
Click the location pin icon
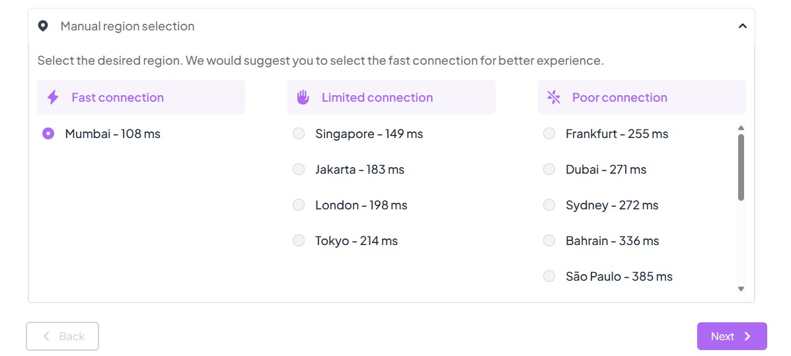(43, 26)
